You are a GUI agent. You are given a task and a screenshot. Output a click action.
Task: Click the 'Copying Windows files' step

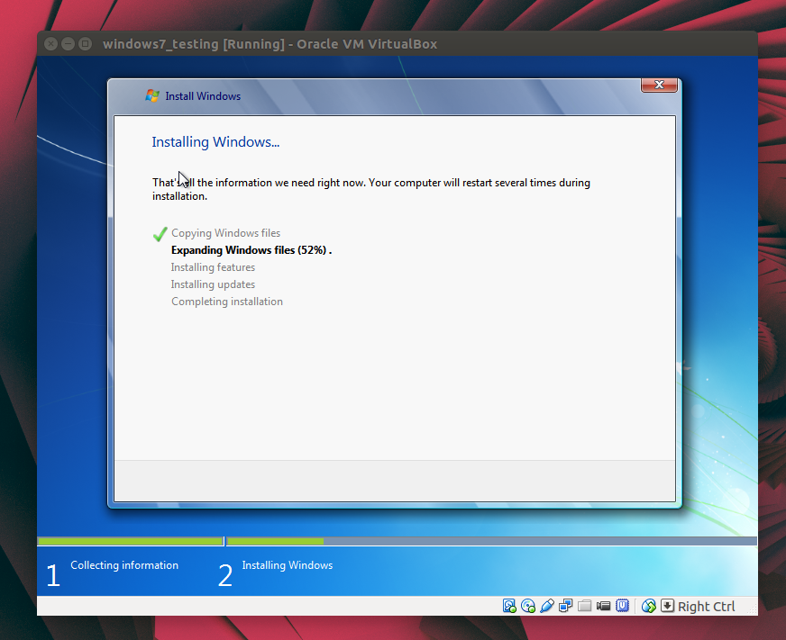point(225,233)
